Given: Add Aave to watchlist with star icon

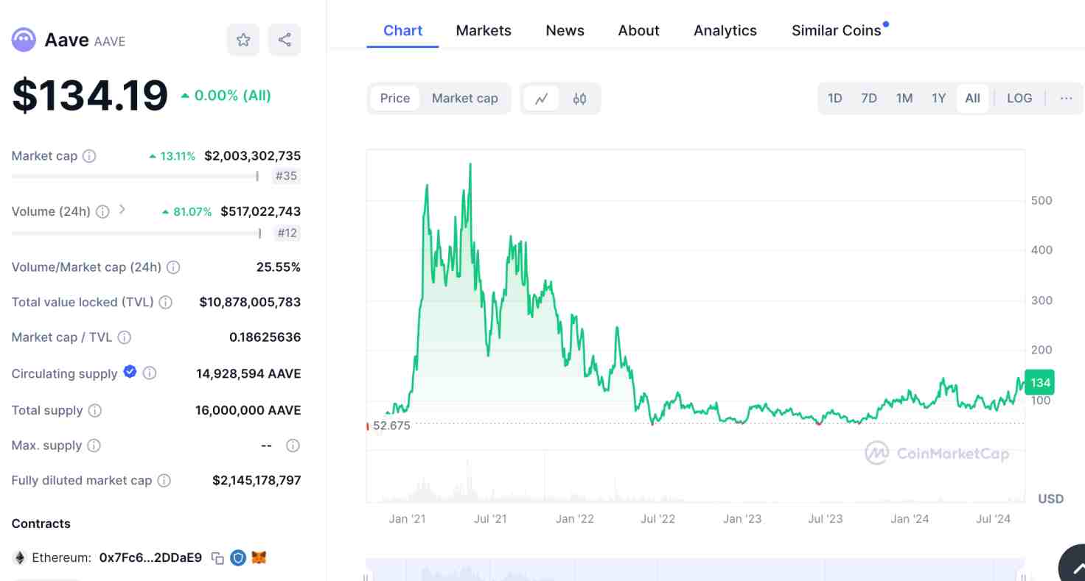Looking at the screenshot, I should click(x=243, y=40).
